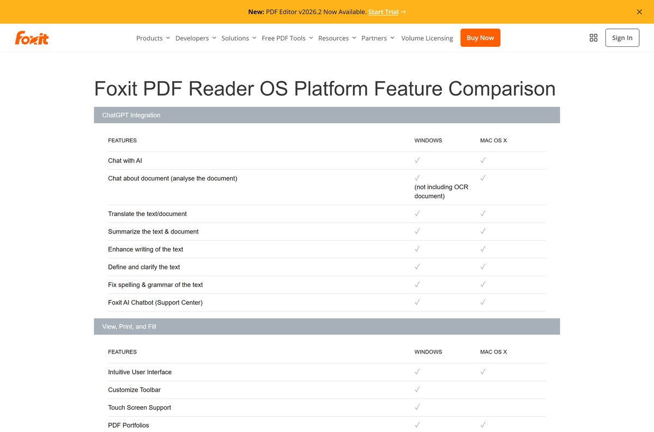Click Windows checkmark for Enhance writing
654x432 pixels.
[x=417, y=249]
